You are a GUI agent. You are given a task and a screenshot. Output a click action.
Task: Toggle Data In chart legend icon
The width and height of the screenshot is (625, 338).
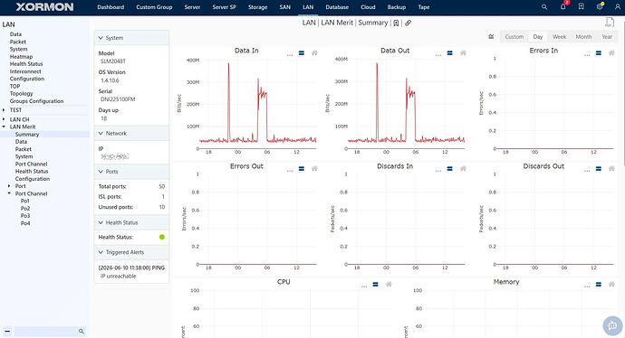302,53
